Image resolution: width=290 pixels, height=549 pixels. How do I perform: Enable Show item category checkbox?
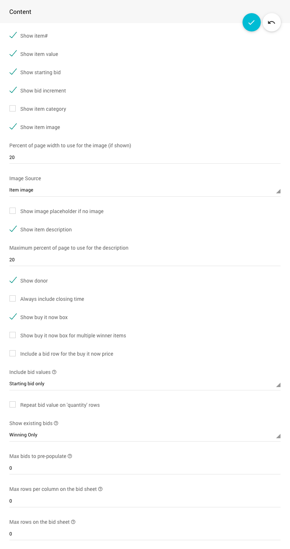(x=13, y=109)
